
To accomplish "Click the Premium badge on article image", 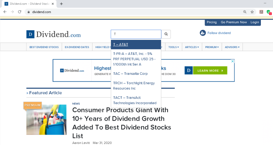I will pos(33,105).
